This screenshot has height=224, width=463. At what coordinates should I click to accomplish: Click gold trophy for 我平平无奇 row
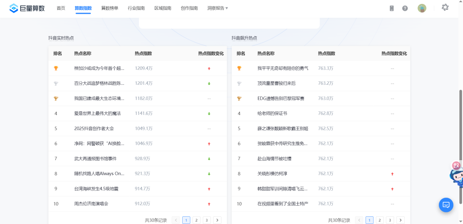point(239,68)
